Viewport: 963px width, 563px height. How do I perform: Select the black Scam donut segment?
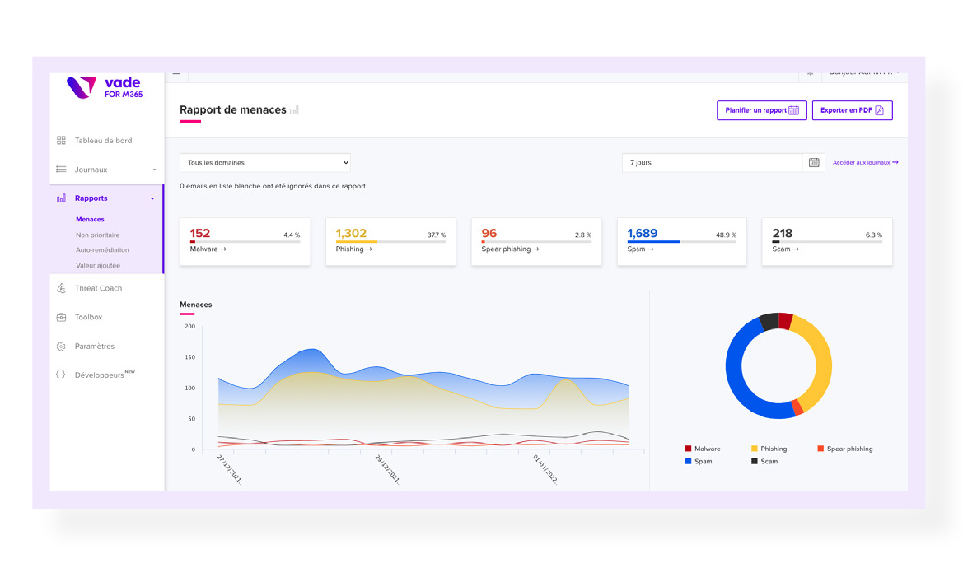[x=769, y=321]
